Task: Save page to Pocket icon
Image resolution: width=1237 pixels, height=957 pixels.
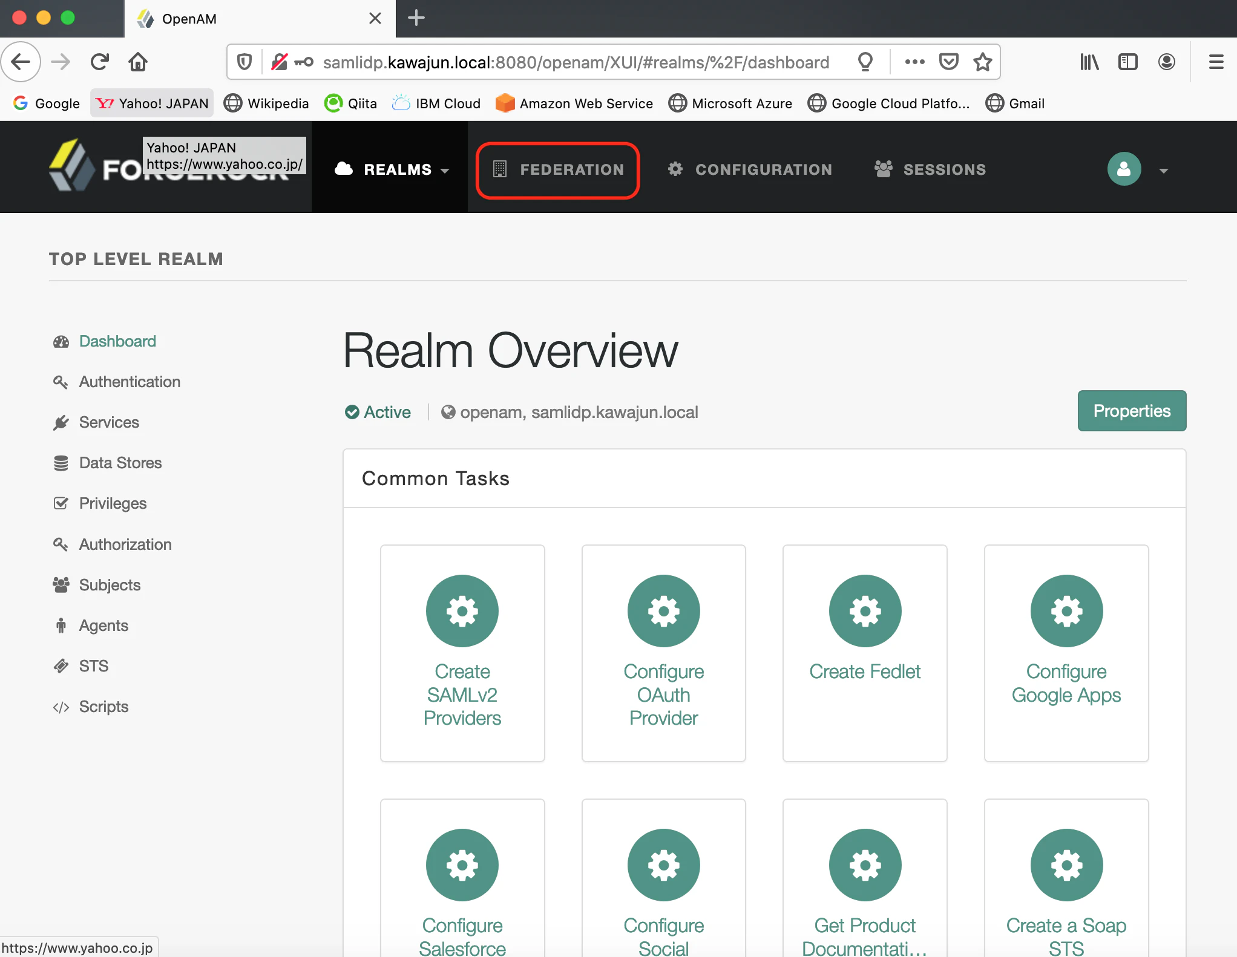Action: (948, 62)
